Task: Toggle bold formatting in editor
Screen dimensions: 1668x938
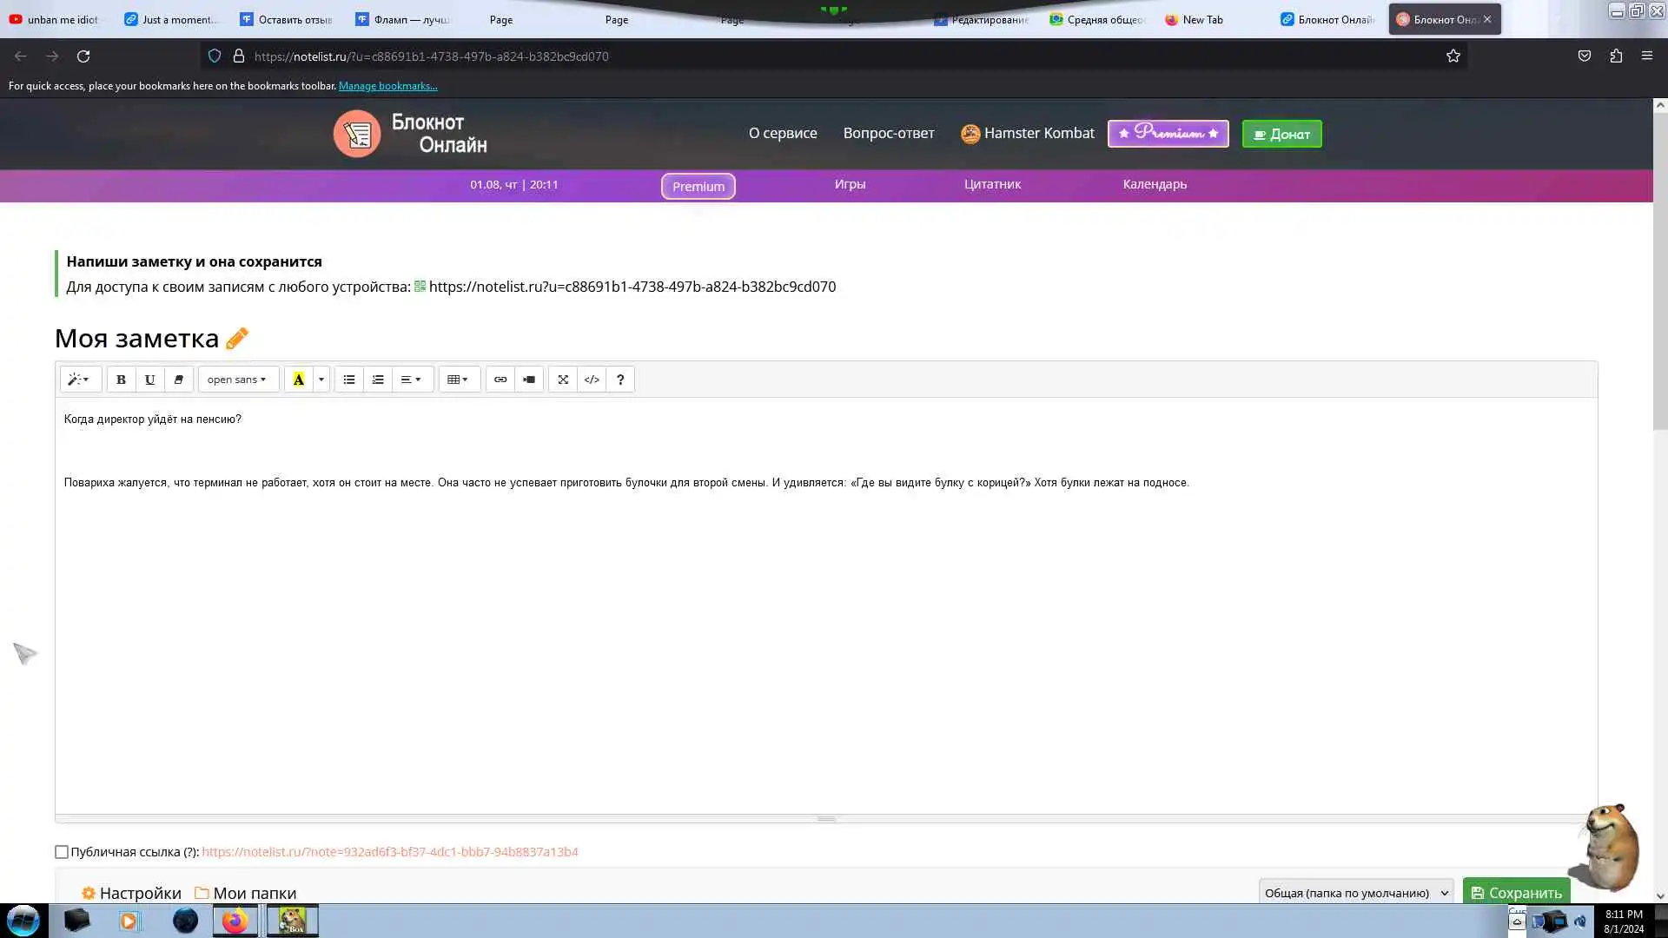Action: coord(121,380)
